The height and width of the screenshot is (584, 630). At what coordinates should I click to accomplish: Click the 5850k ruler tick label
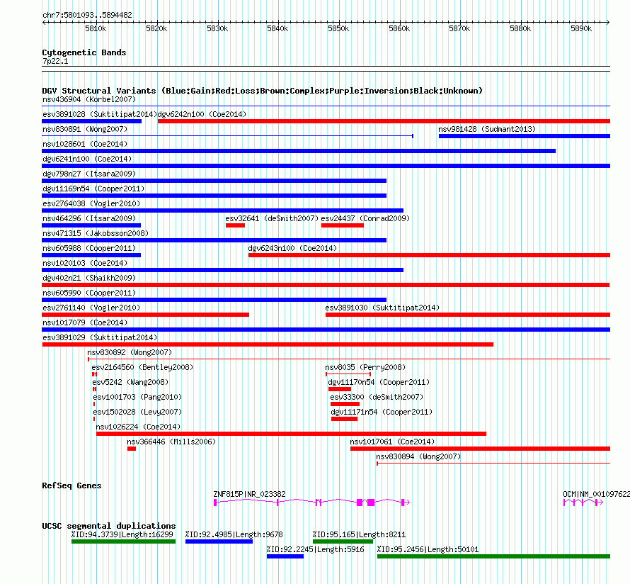point(338,28)
